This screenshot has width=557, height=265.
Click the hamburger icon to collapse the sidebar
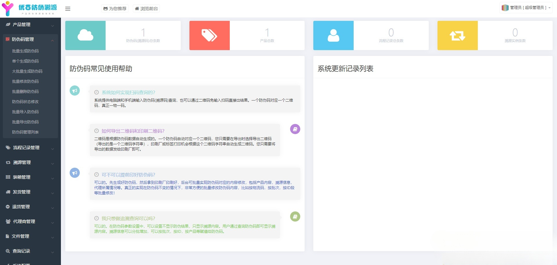click(68, 9)
